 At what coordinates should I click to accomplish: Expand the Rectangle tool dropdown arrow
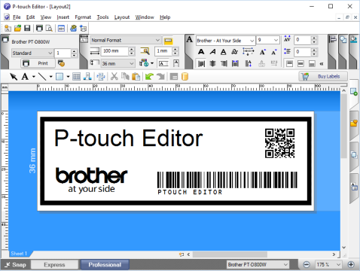68,77
